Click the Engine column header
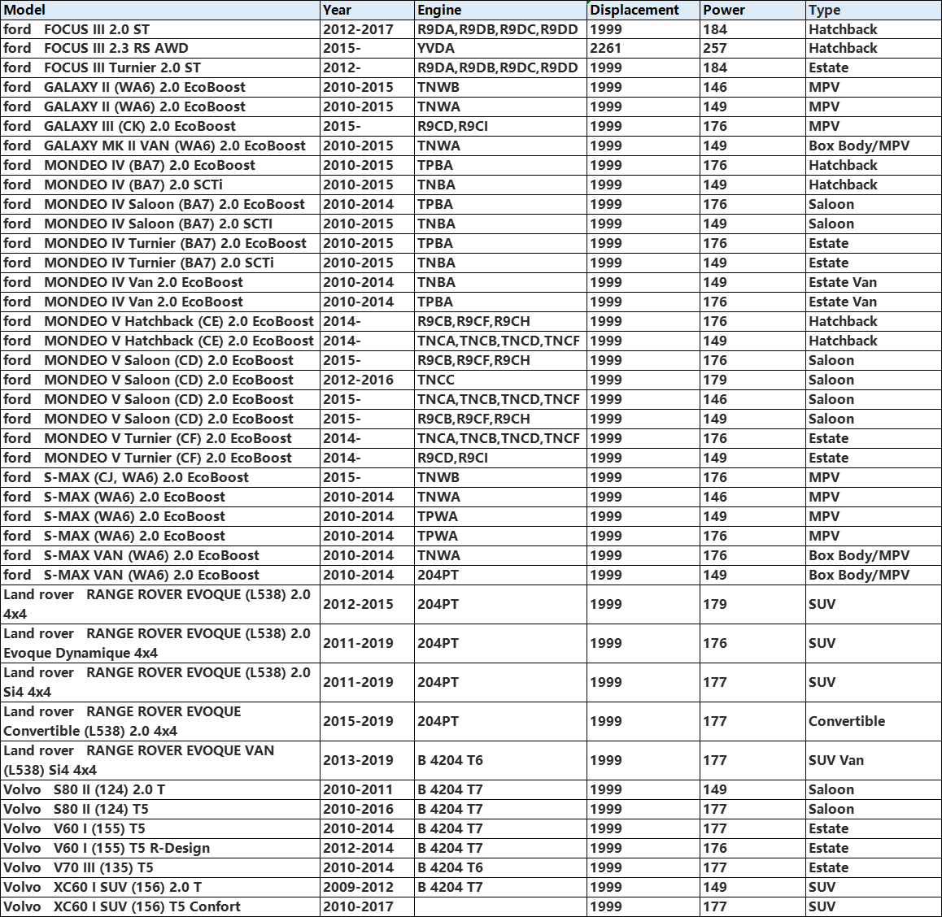 point(499,10)
